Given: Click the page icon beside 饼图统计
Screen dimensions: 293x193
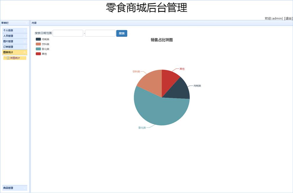Looking at the screenshot, I should click(x=8, y=58).
